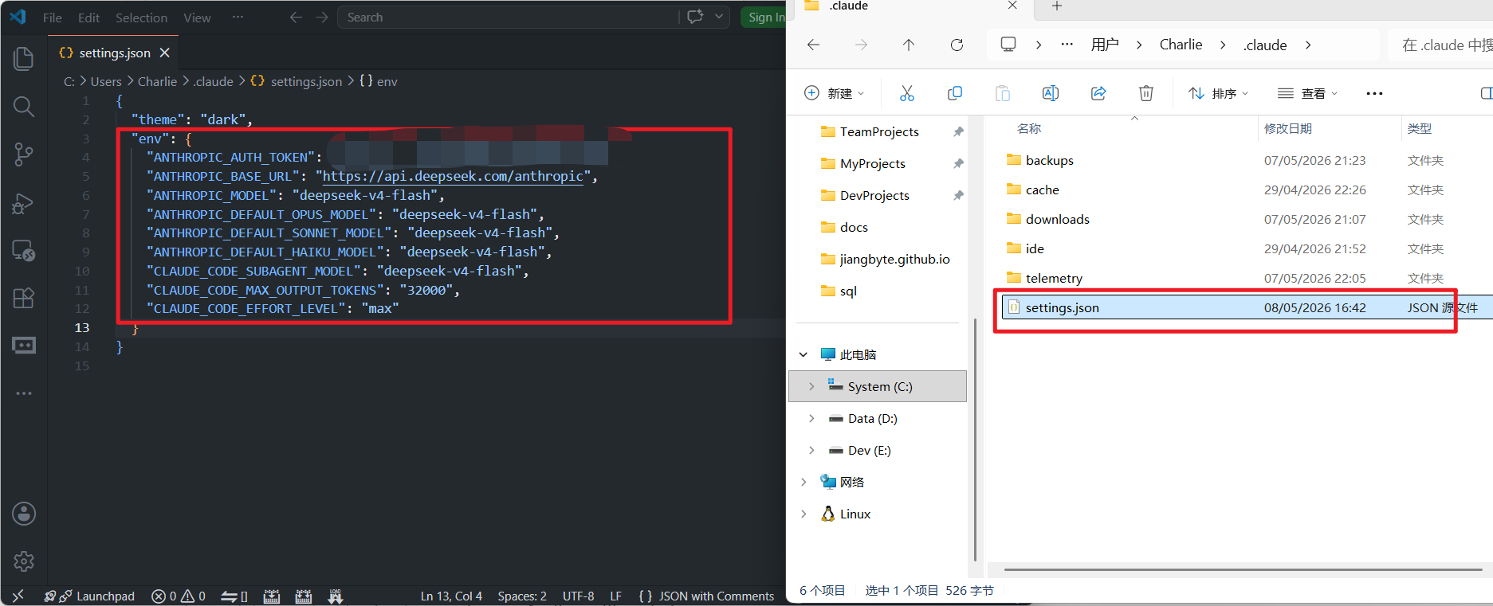Open TeamProjects in the navigation pane
This screenshot has width=1493, height=606.
tap(879, 131)
